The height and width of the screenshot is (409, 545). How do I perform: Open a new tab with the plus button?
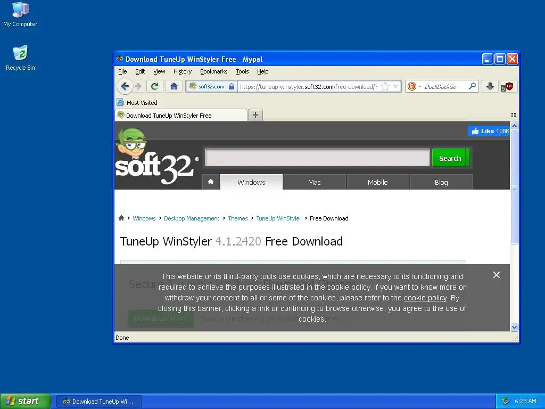(x=255, y=115)
